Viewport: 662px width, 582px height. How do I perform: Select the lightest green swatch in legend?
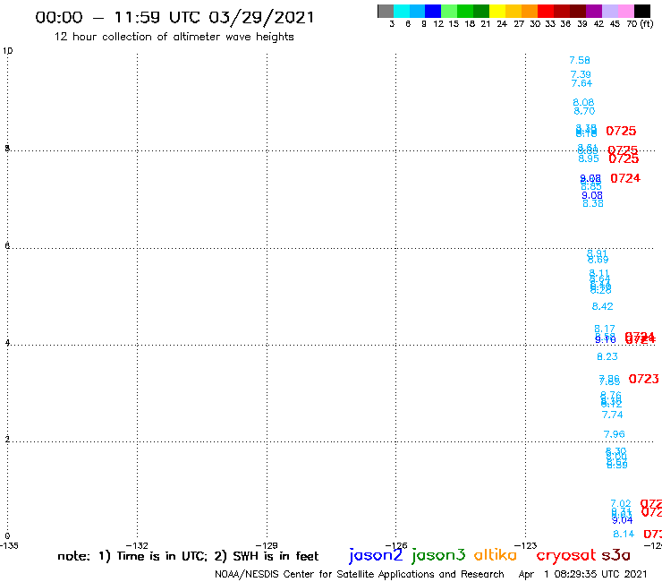(449, 11)
